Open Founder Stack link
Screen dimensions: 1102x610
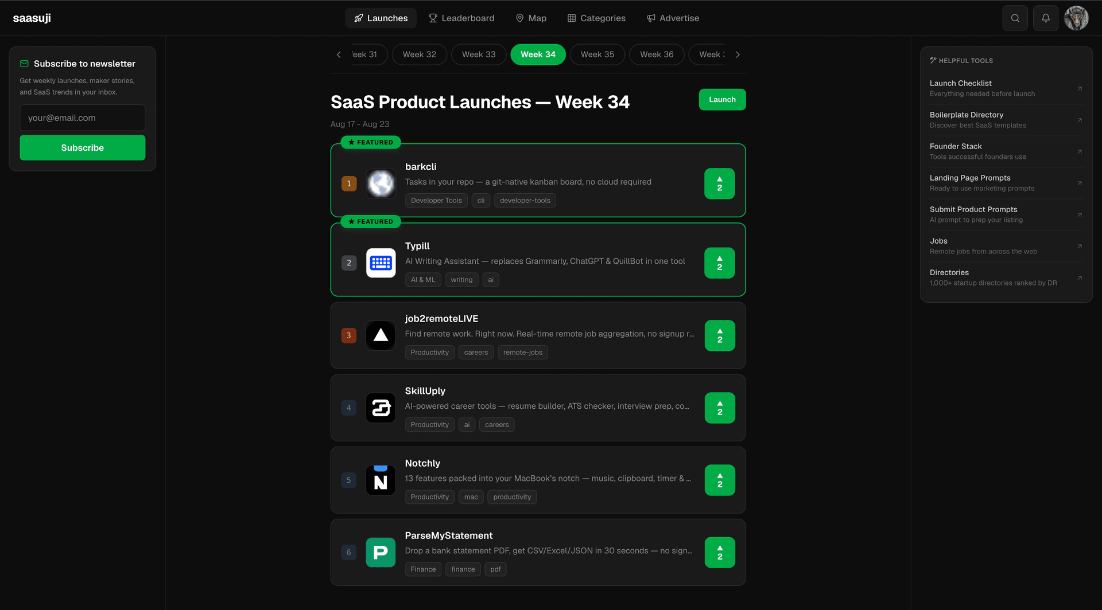coord(1006,151)
